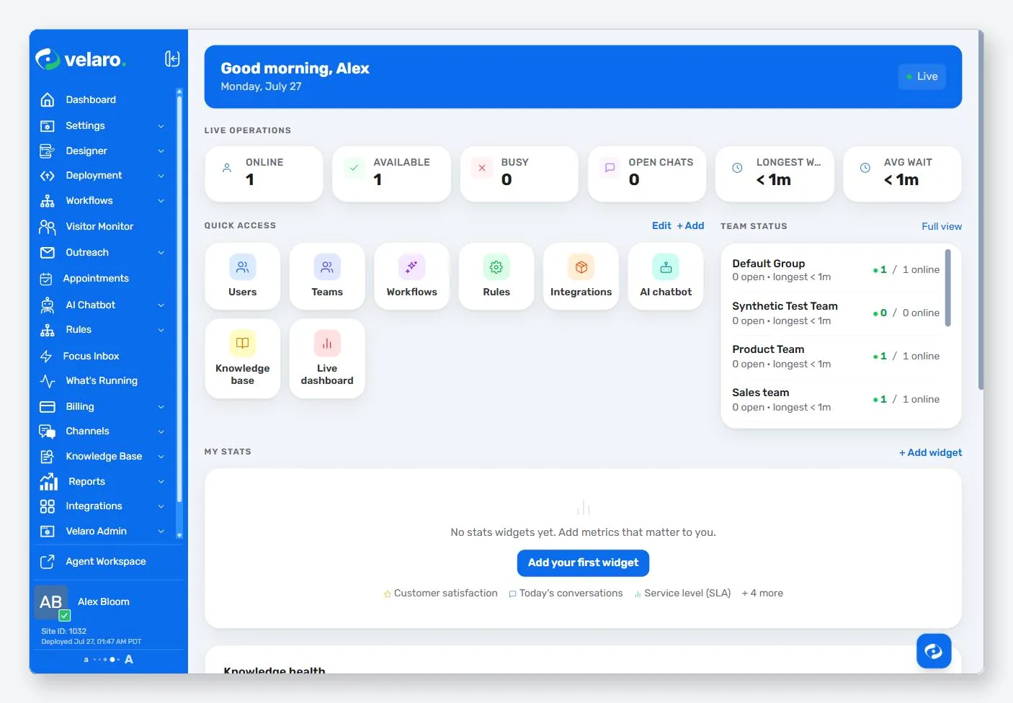Open the Knowledge base quick access tile
The width and height of the screenshot is (1013, 703).
click(243, 359)
